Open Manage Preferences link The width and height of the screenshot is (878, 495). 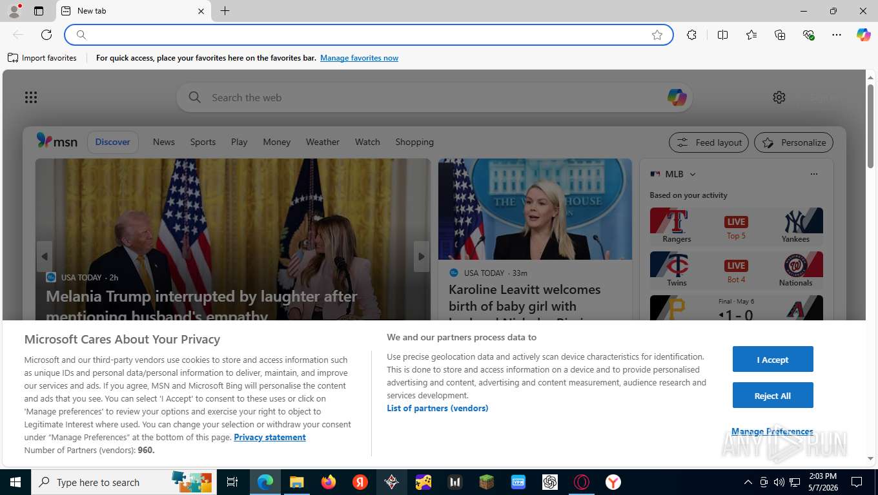pyautogui.click(x=772, y=431)
